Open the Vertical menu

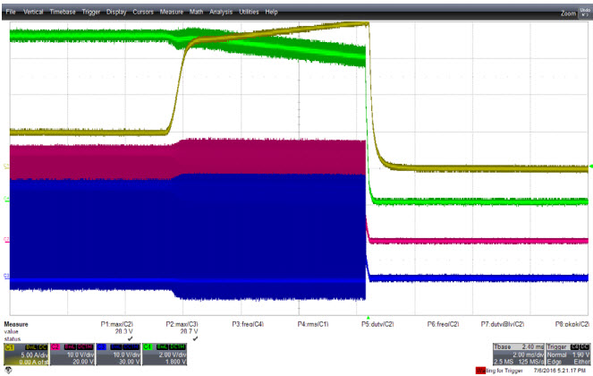point(33,12)
